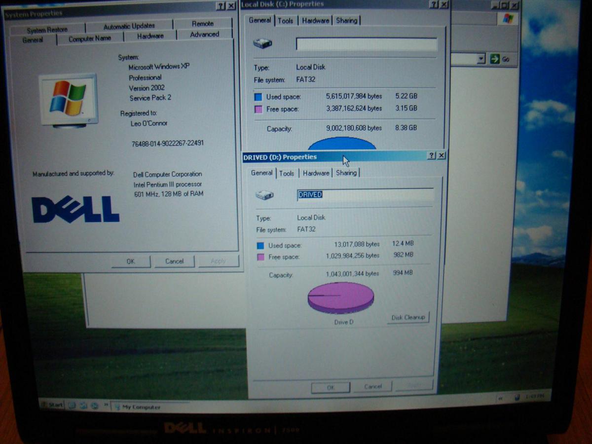Click pink Free space swatch in C: Properties
The image size is (592, 444).
coord(258,109)
